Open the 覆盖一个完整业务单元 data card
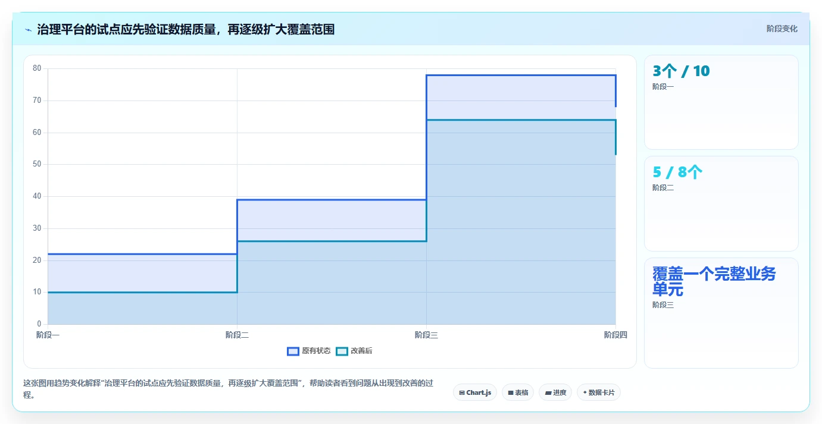 pyautogui.click(x=721, y=313)
